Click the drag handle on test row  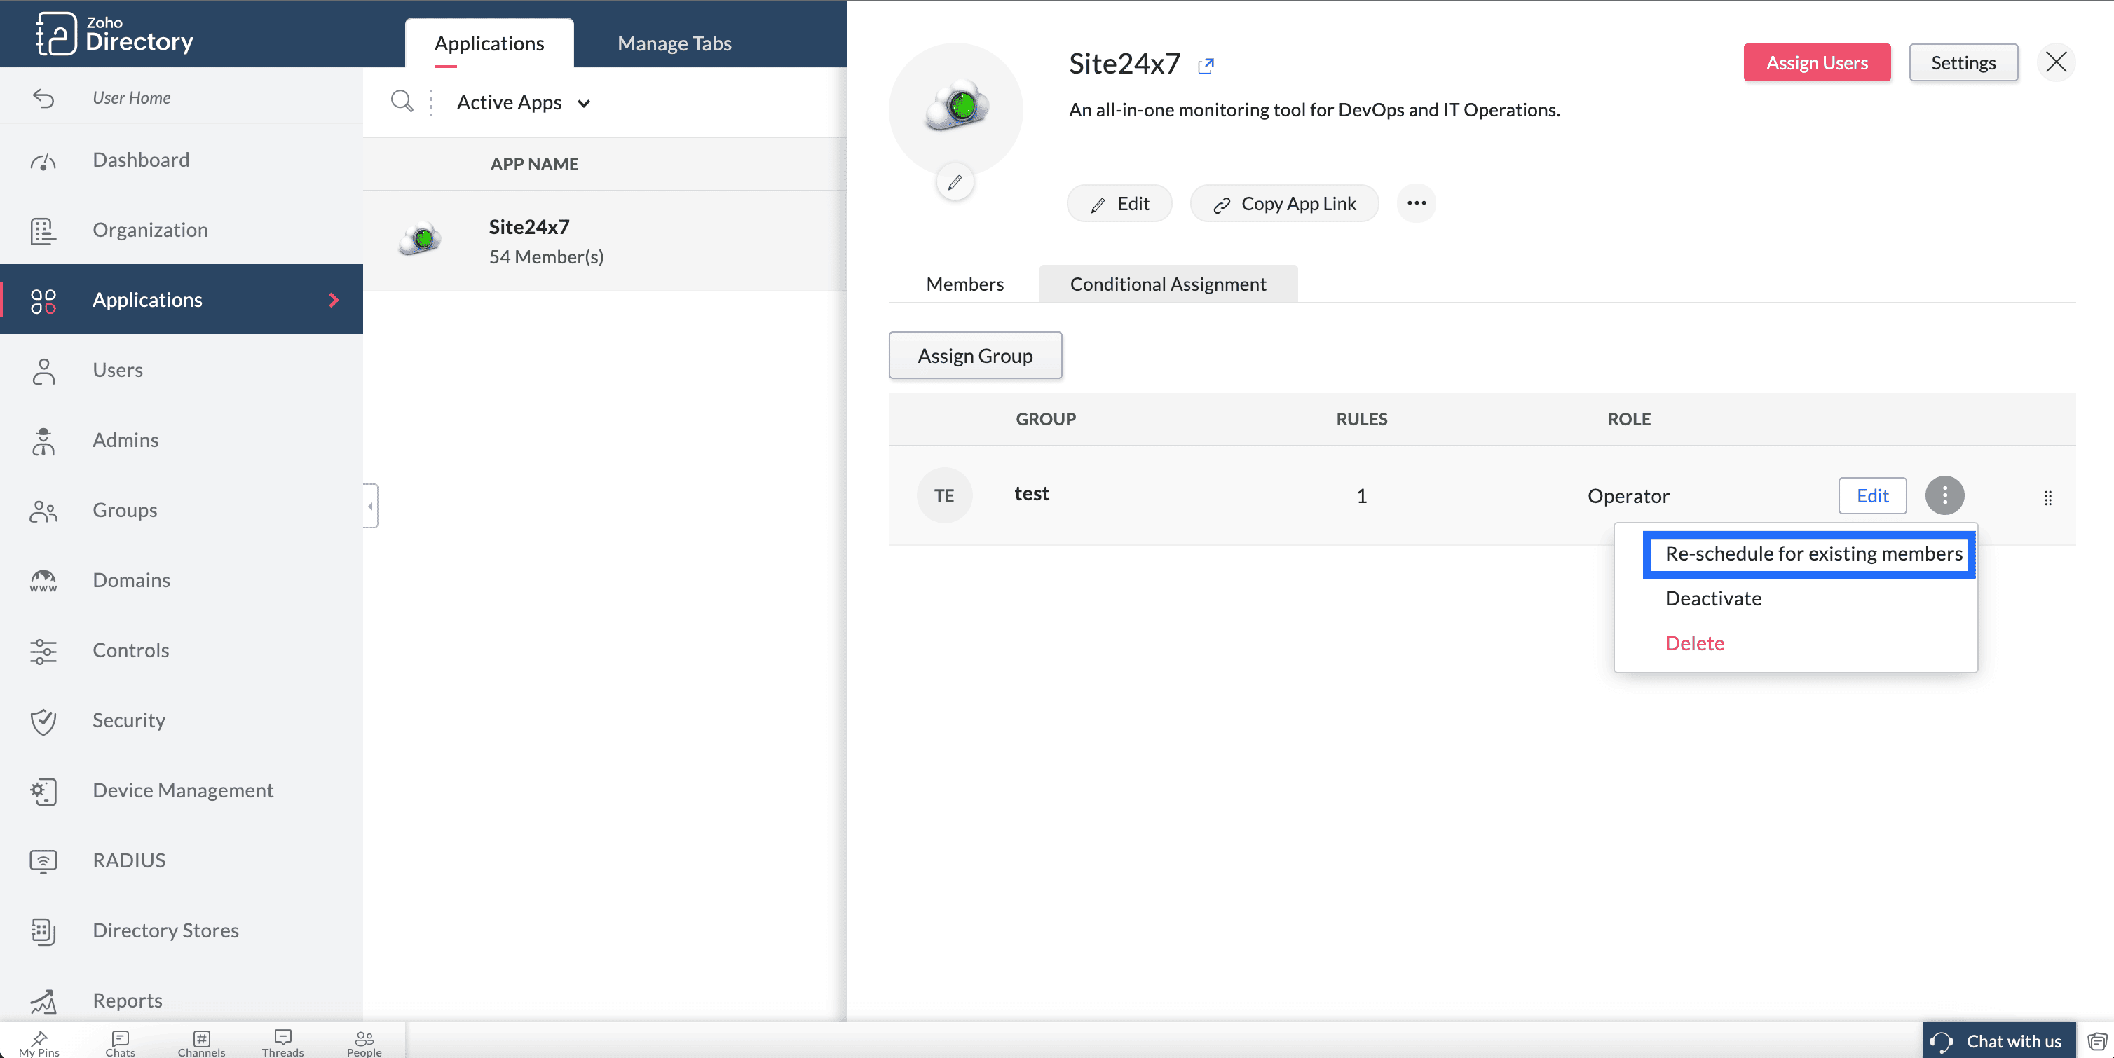point(2047,497)
